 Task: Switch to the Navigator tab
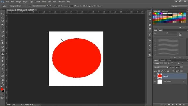coord(165,11)
